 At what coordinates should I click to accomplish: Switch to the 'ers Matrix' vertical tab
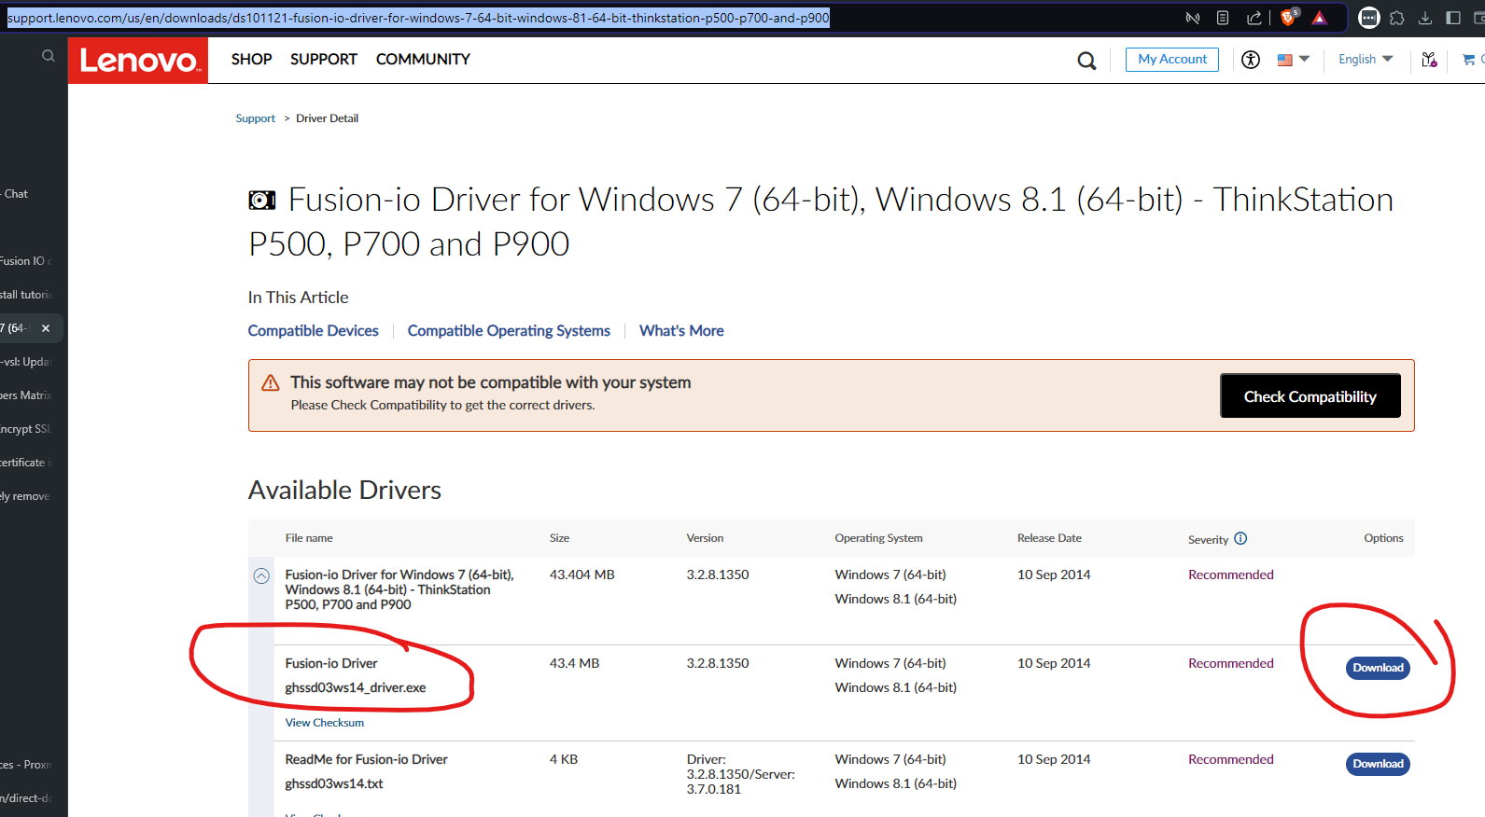pos(32,395)
